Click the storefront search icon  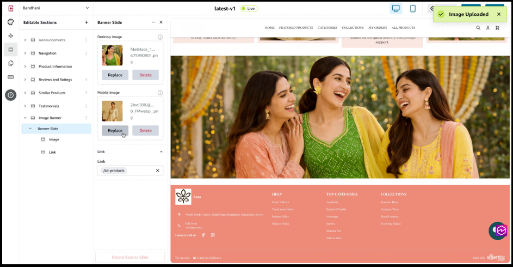[478, 28]
